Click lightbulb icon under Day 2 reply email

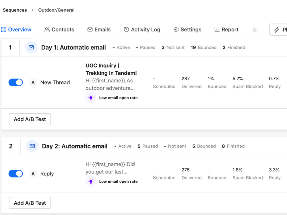click(x=91, y=181)
